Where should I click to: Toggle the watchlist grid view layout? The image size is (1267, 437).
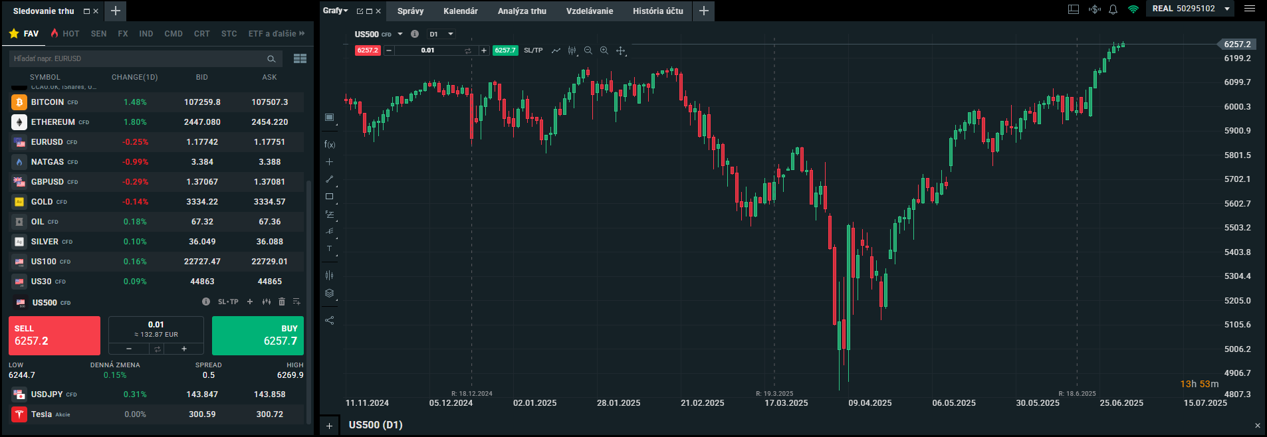(x=300, y=58)
